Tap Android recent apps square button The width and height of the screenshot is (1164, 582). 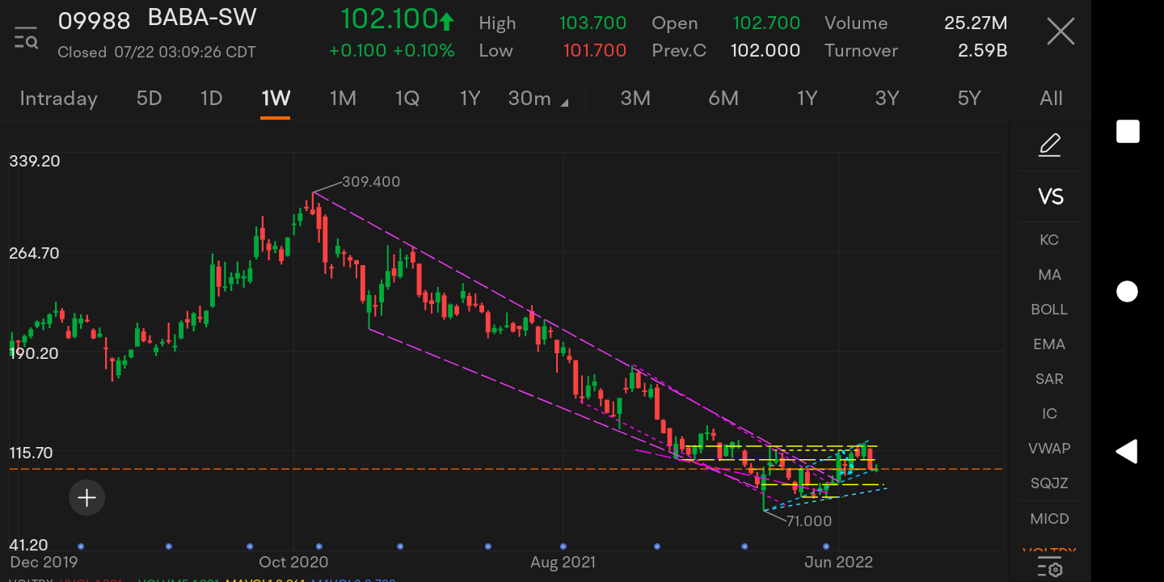(x=1128, y=132)
